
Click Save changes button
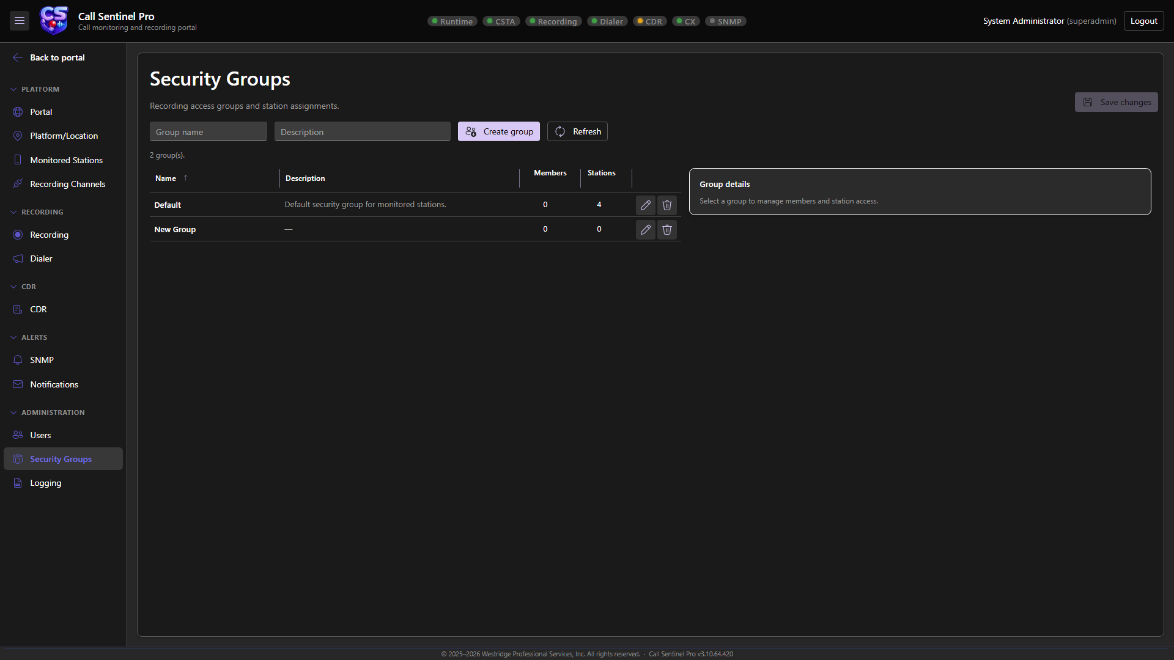[x=1117, y=102]
